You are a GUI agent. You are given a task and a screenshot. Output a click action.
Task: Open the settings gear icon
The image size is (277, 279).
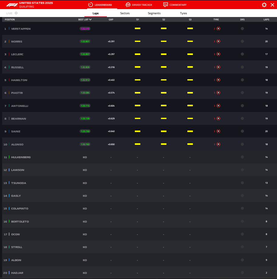pos(264,5)
